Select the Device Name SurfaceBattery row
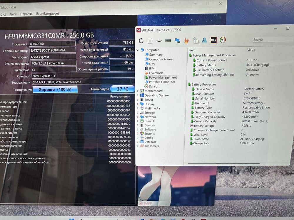The image size is (294, 220). click(x=228, y=89)
